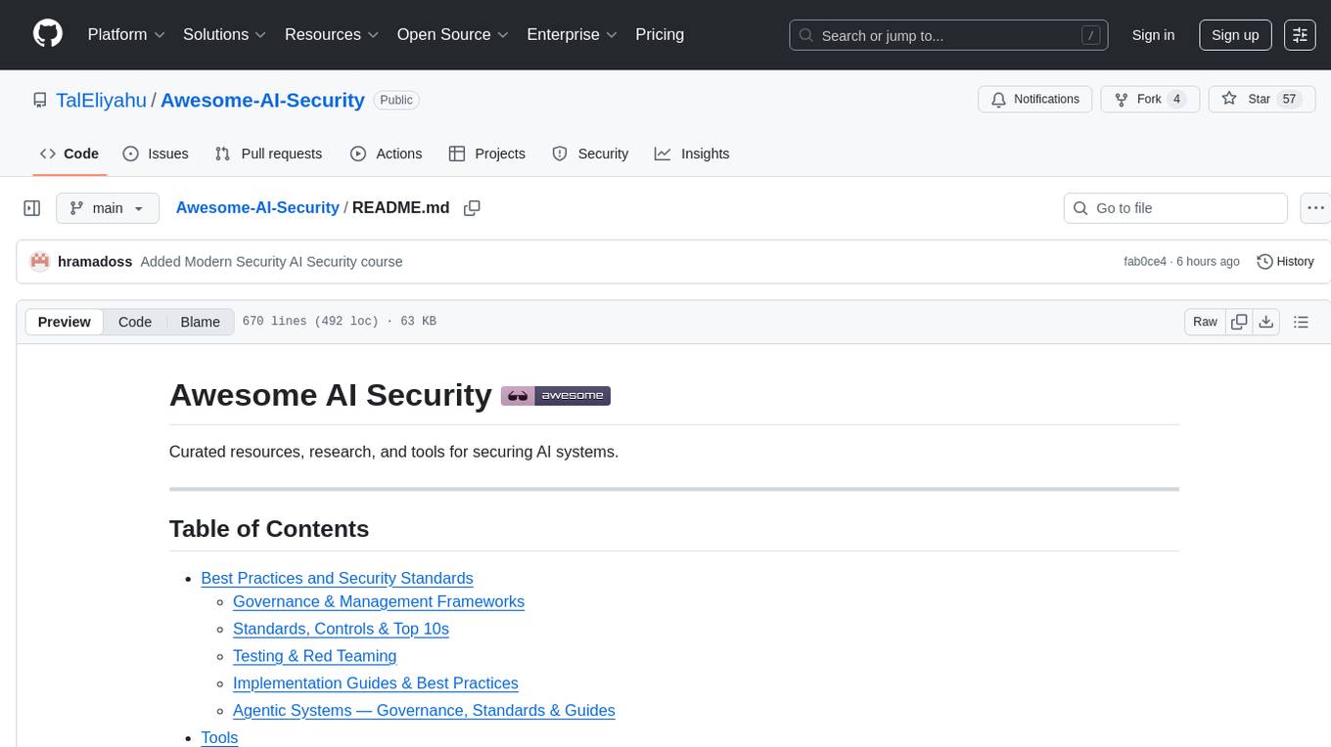Go to Testing & Red Teaming section
Viewport: 1331px width, 747px height.
click(x=314, y=656)
